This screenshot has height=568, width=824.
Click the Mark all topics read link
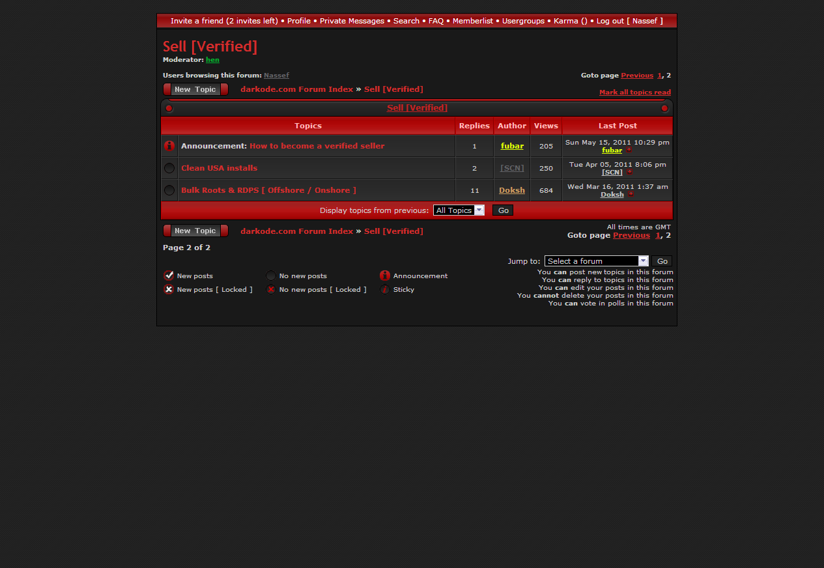click(x=634, y=92)
